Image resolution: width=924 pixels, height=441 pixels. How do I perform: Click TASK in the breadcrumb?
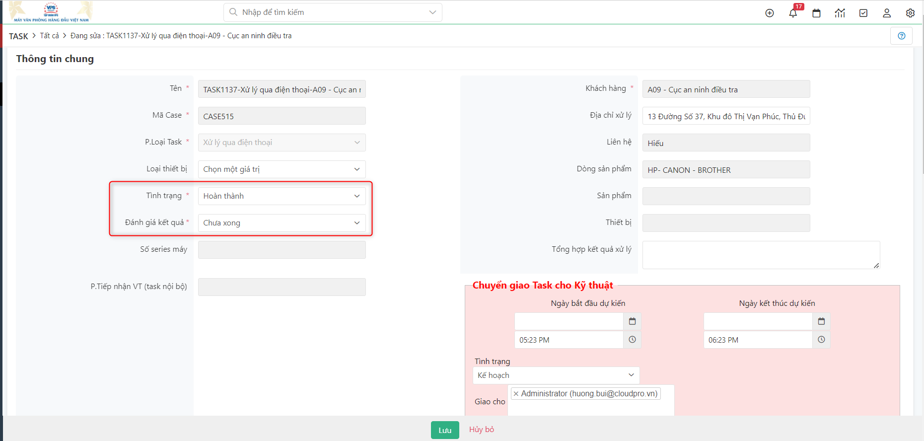[18, 36]
